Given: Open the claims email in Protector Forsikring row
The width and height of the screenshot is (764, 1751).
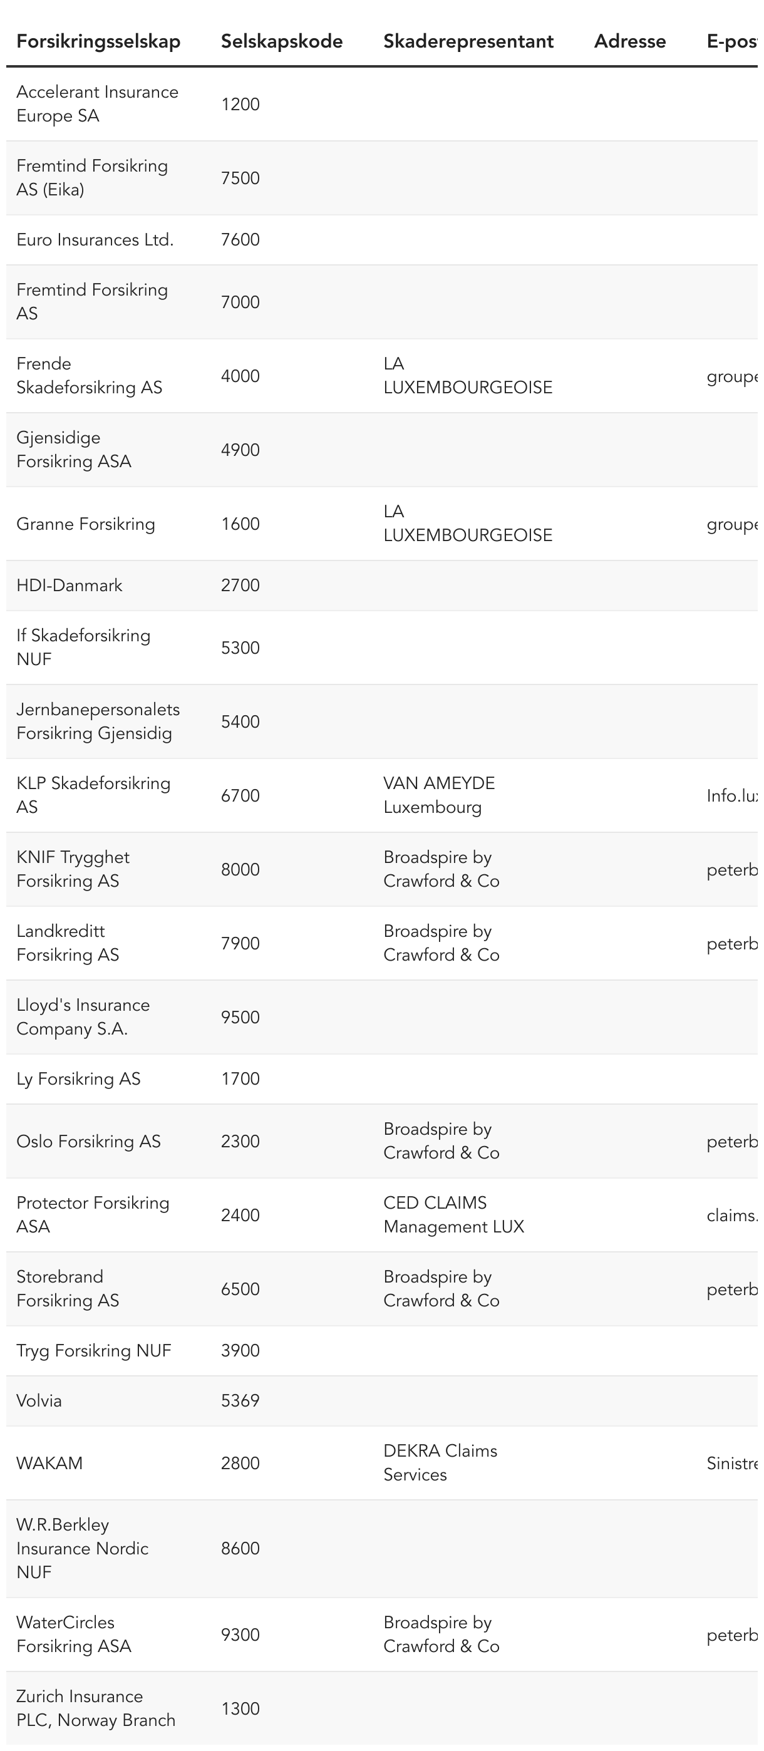Looking at the screenshot, I should tap(732, 1215).
